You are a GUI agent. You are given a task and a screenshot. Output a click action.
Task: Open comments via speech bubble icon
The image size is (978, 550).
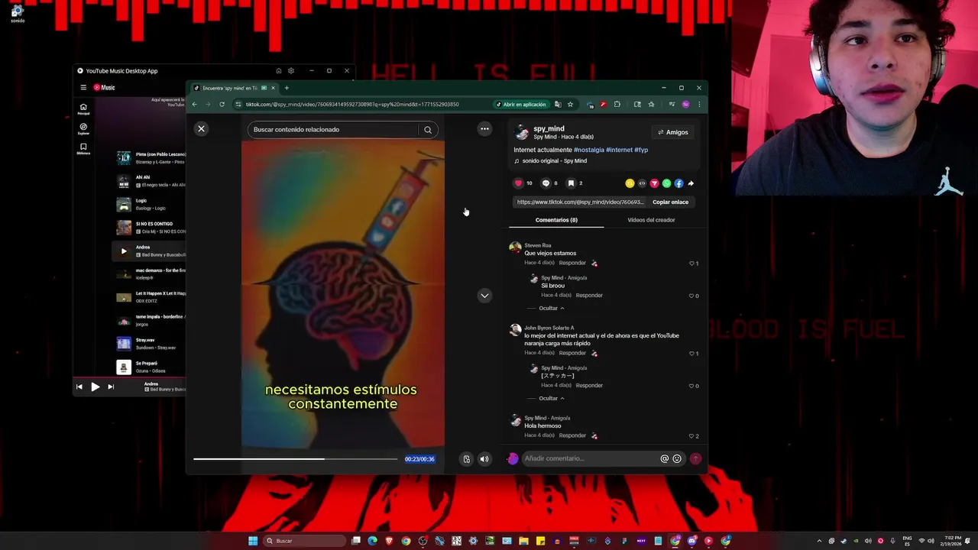(546, 183)
